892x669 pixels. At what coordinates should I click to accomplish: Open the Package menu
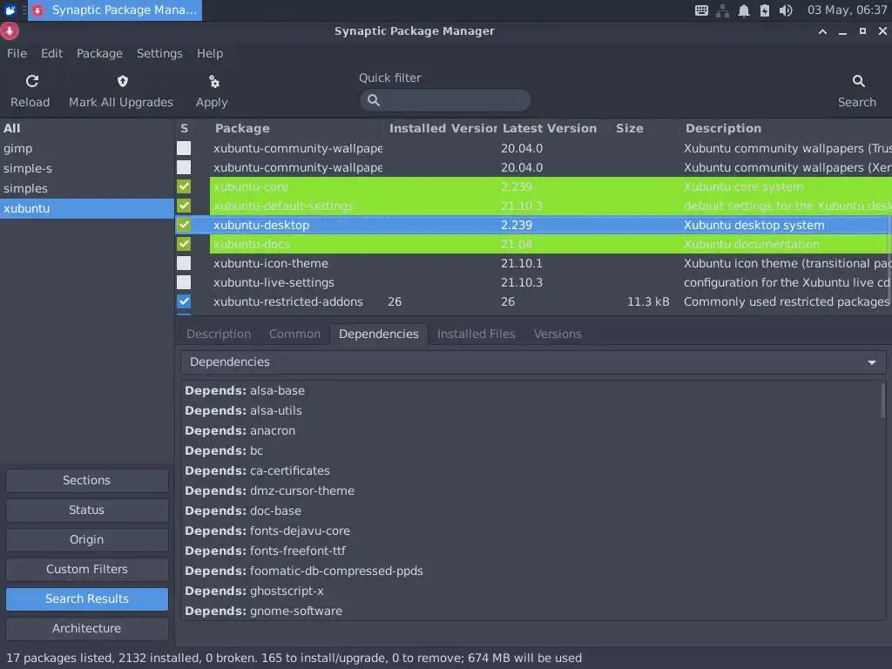tap(99, 53)
